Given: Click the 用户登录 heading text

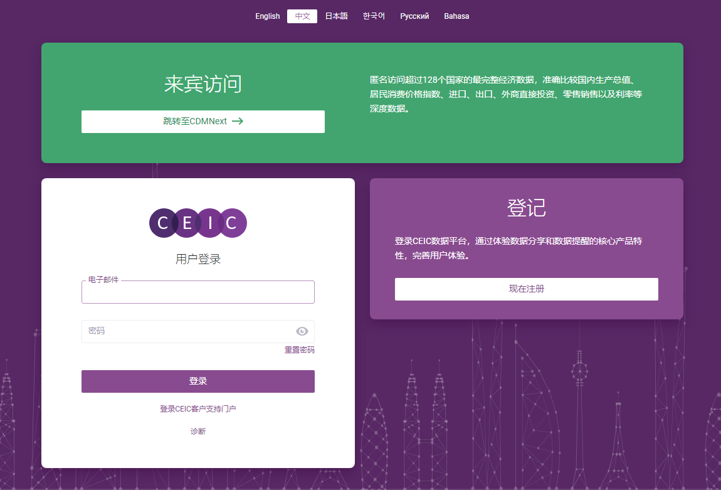Looking at the screenshot, I should click(x=198, y=259).
